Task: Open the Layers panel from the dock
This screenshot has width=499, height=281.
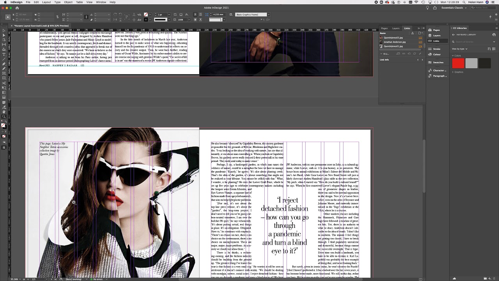Action: click(x=436, y=36)
